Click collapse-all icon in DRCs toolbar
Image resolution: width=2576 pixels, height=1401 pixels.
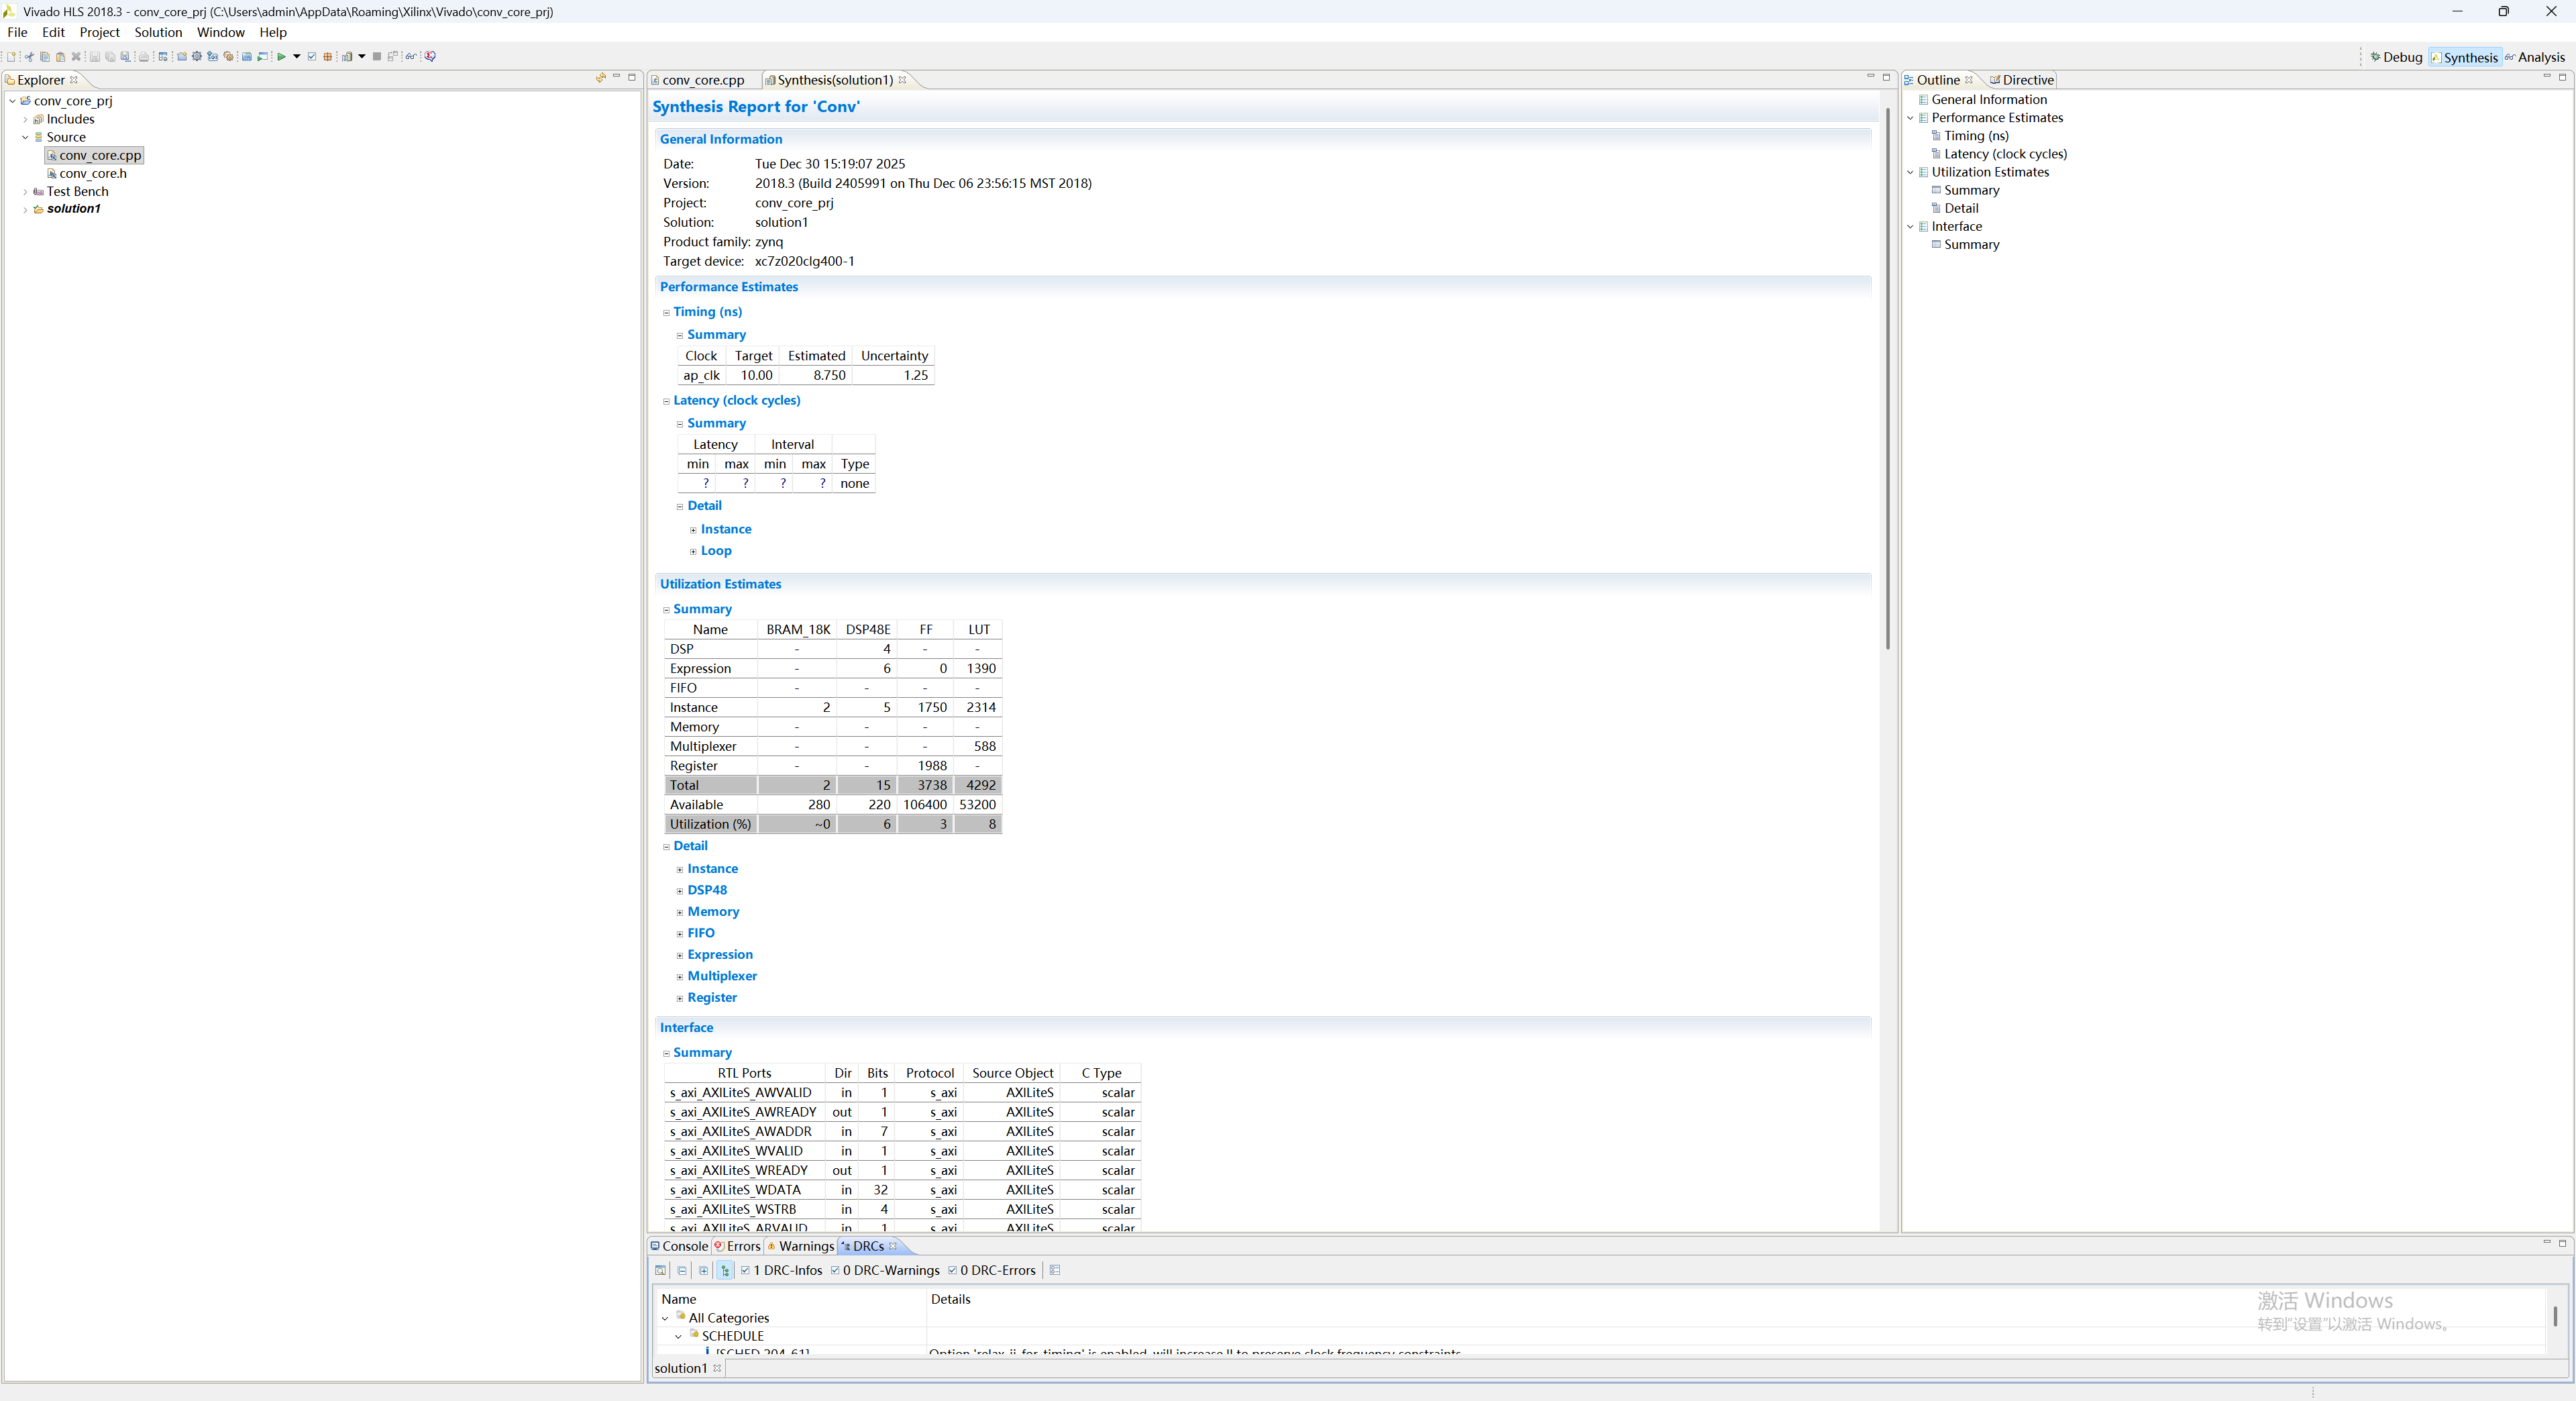[682, 1271]
